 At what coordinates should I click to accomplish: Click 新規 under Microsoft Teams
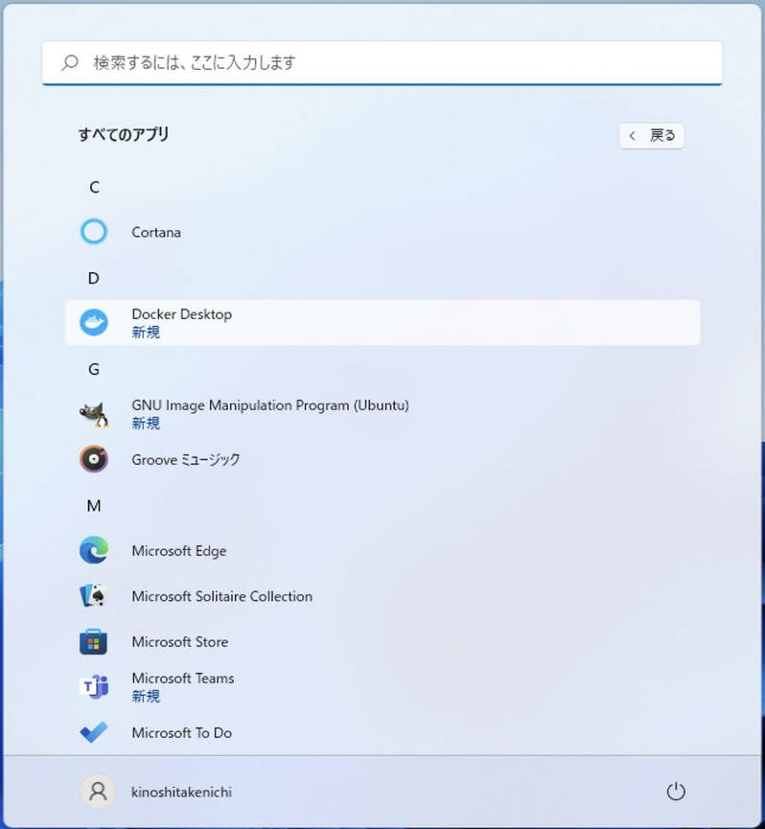[146, 696]
